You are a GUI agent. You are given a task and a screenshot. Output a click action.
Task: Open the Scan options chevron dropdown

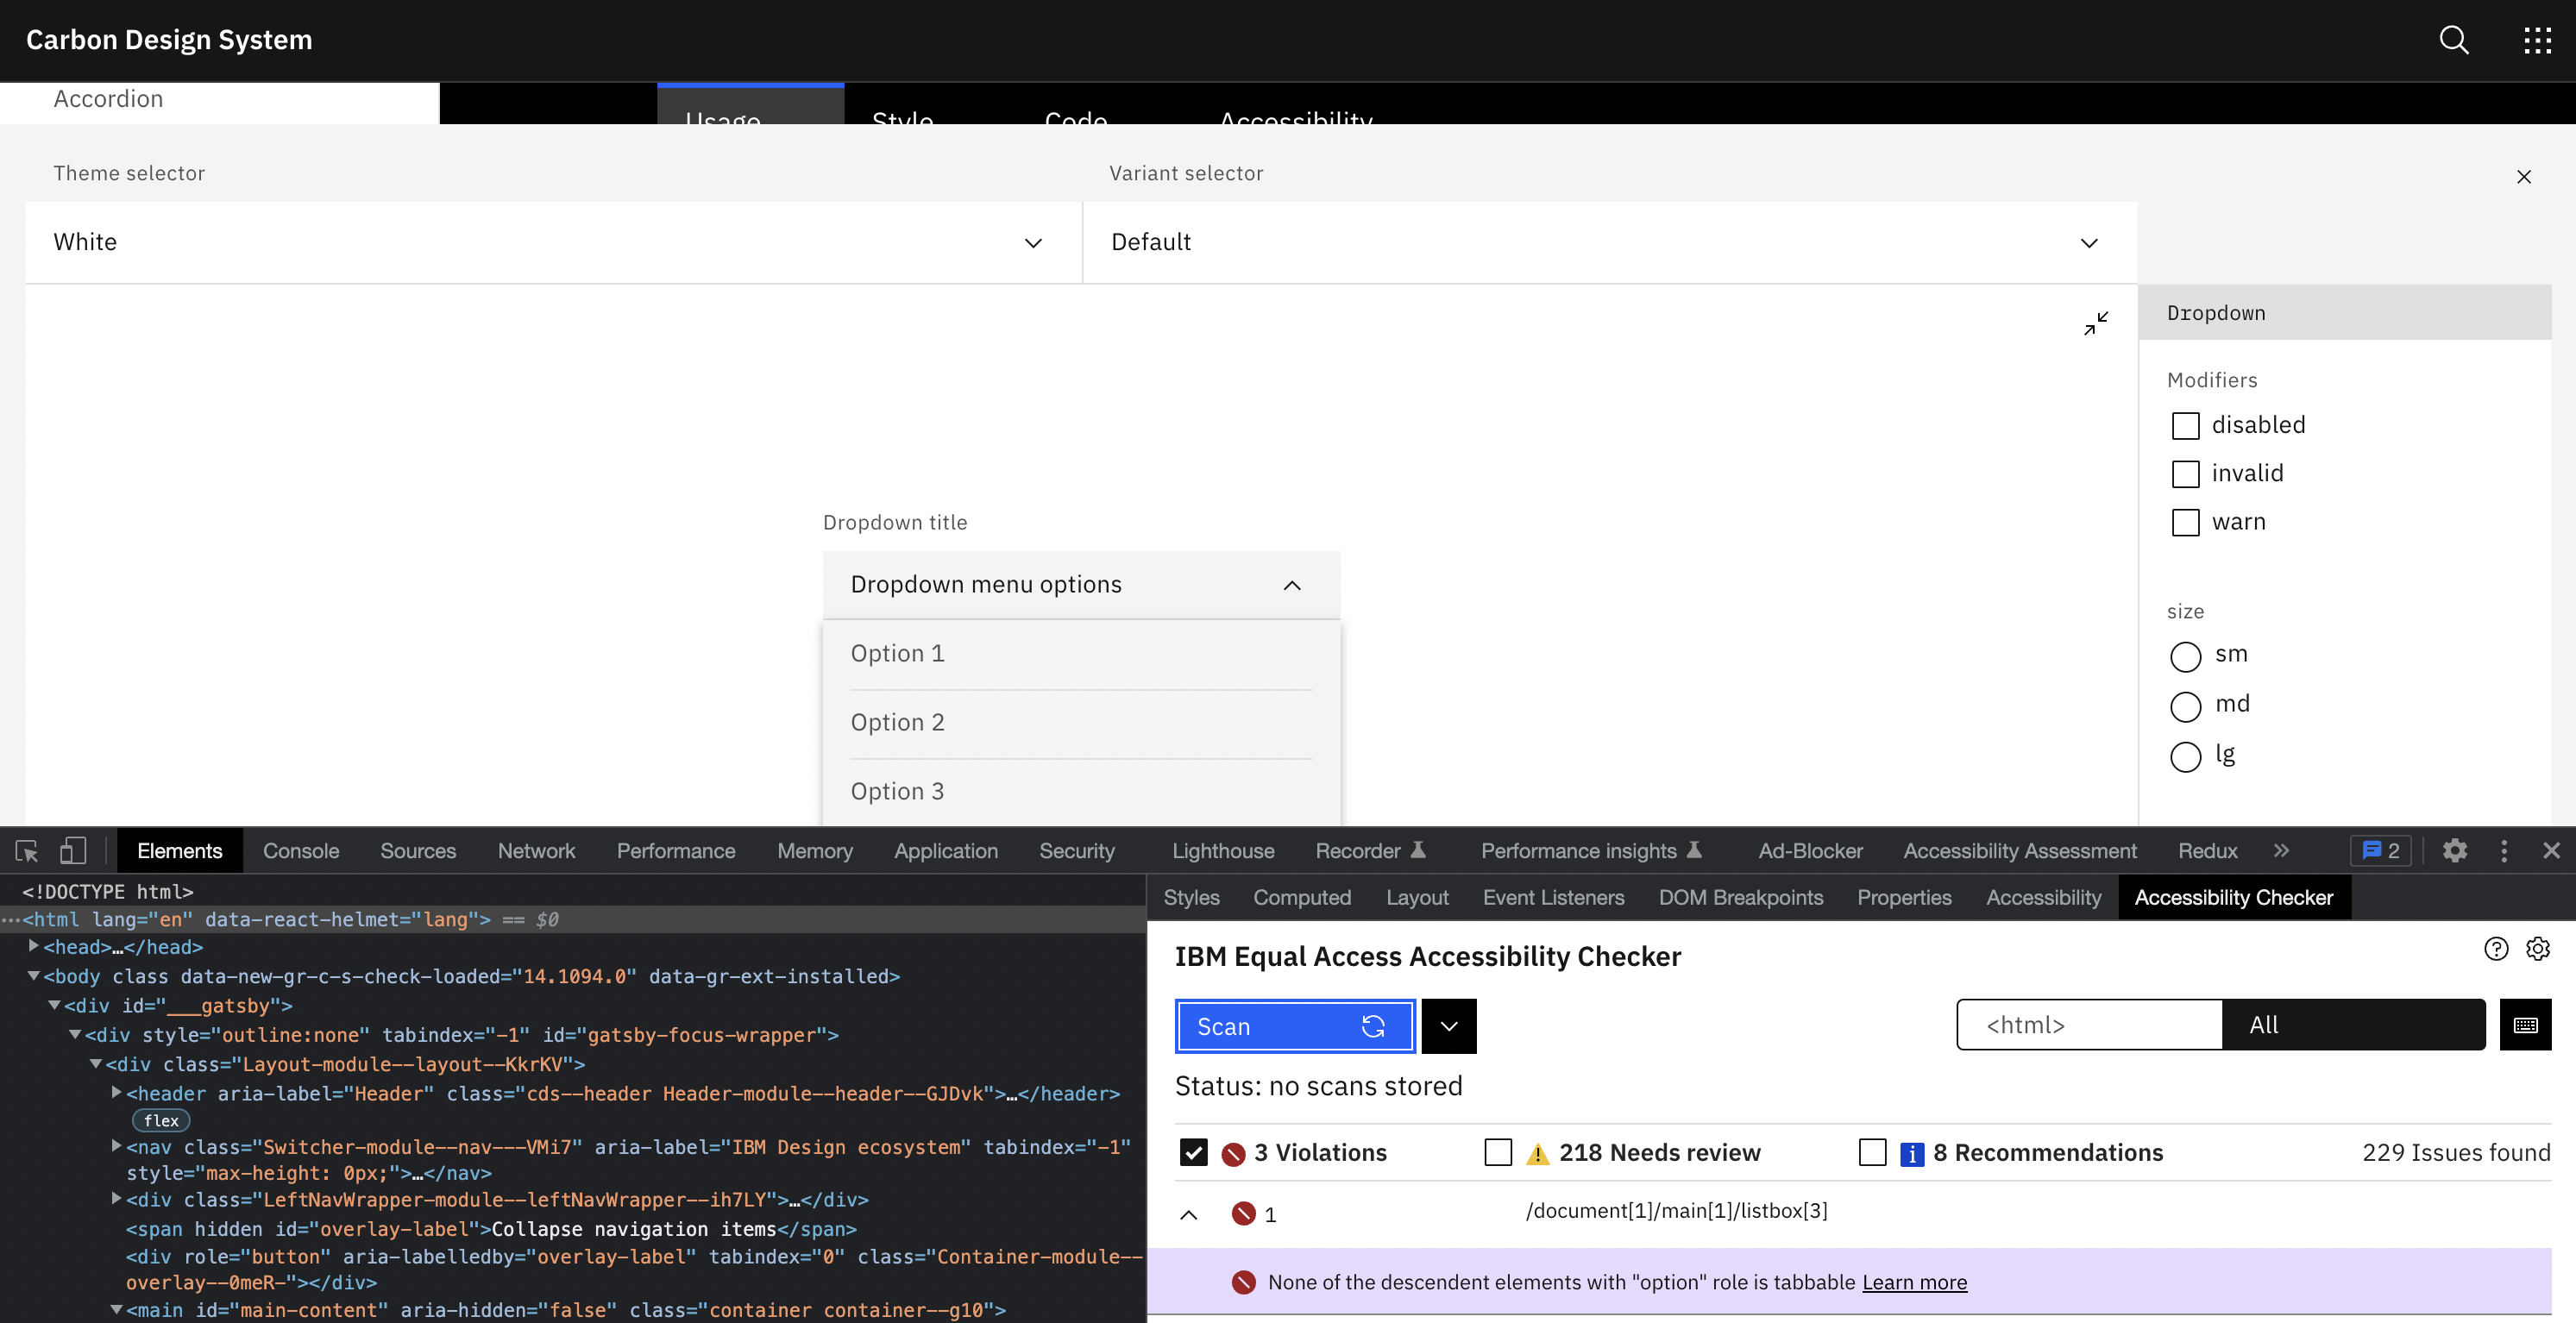[1448, 1026]
